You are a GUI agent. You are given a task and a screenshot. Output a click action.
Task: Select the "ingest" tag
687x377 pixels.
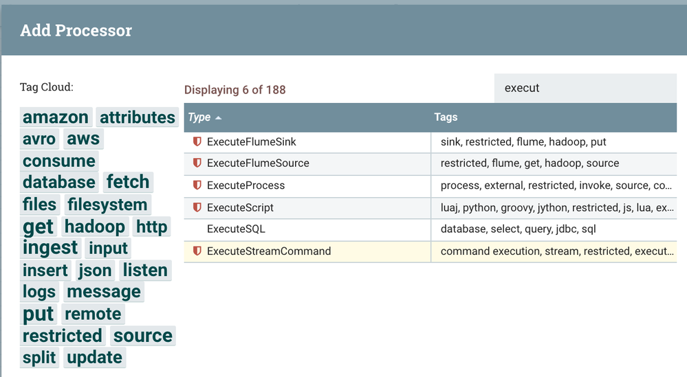tap(50, 248)
